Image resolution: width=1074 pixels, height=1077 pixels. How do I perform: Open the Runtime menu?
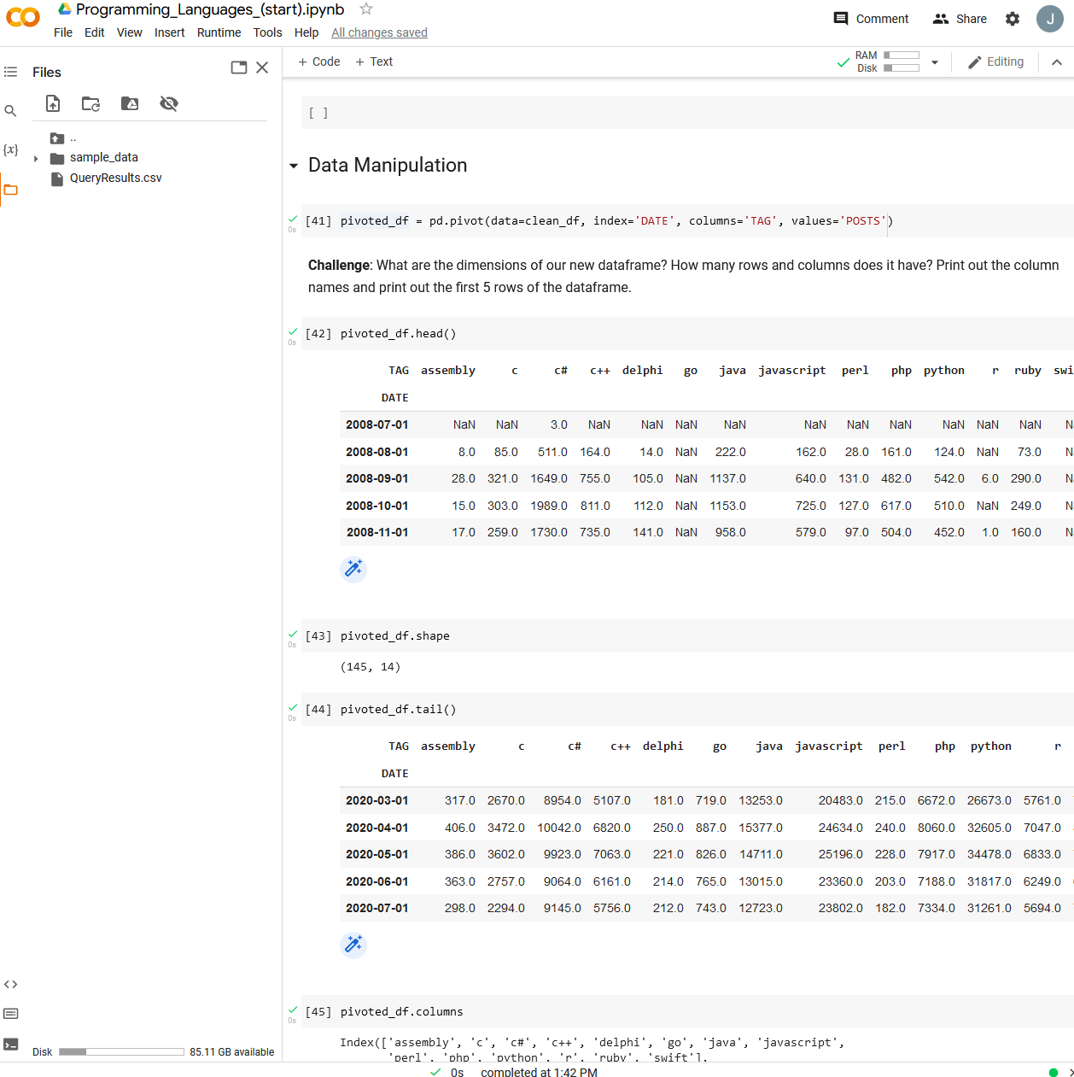click(219, 32)
